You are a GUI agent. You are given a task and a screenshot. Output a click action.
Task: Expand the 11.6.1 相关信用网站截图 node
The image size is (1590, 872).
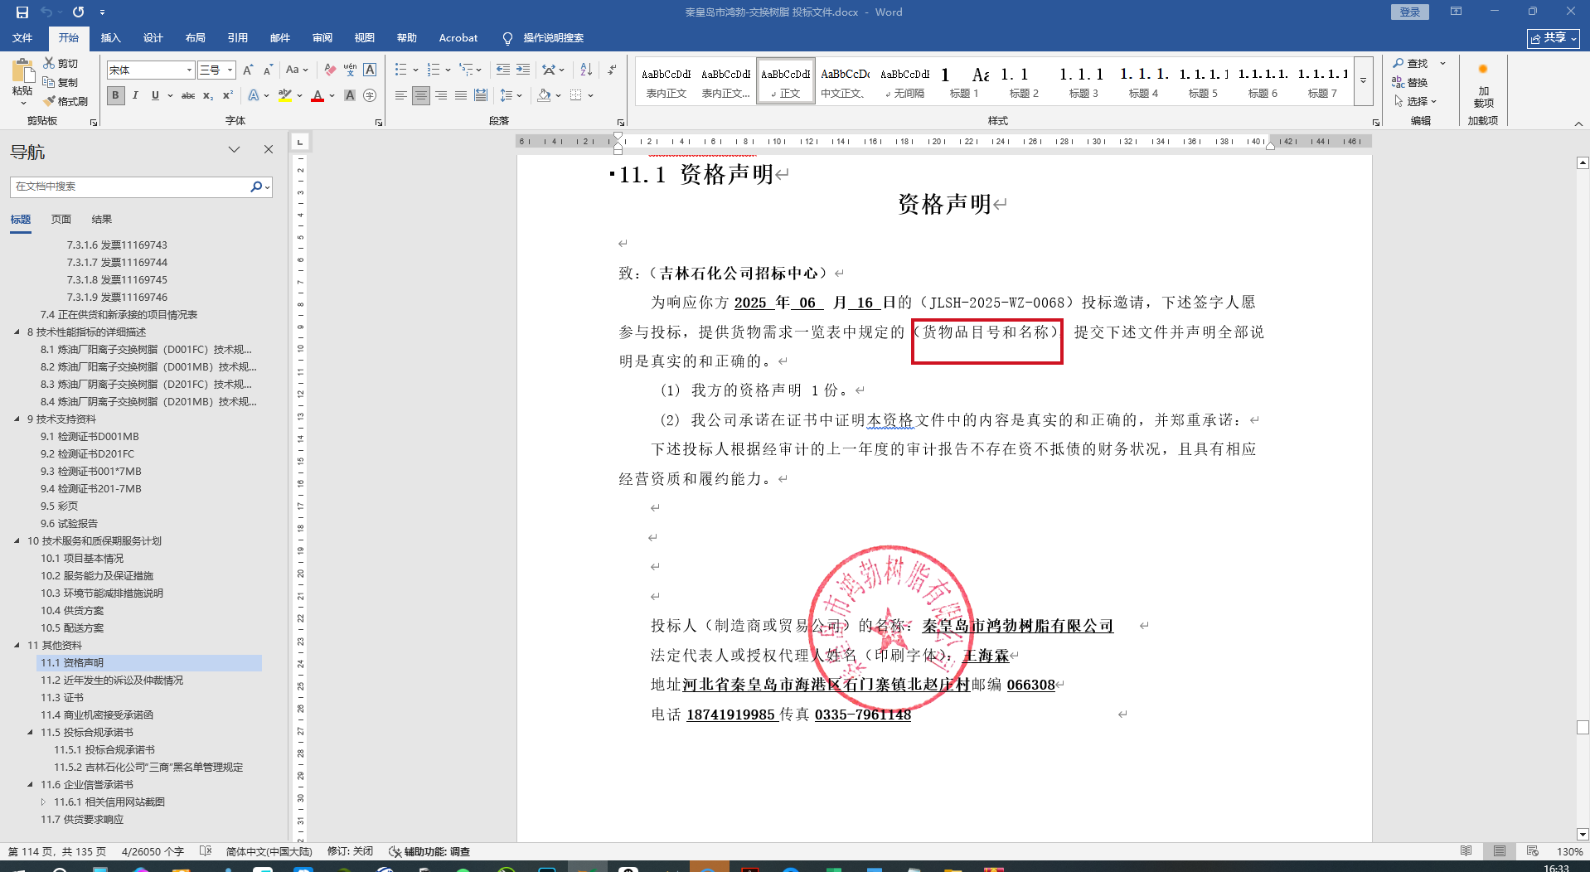43,802
